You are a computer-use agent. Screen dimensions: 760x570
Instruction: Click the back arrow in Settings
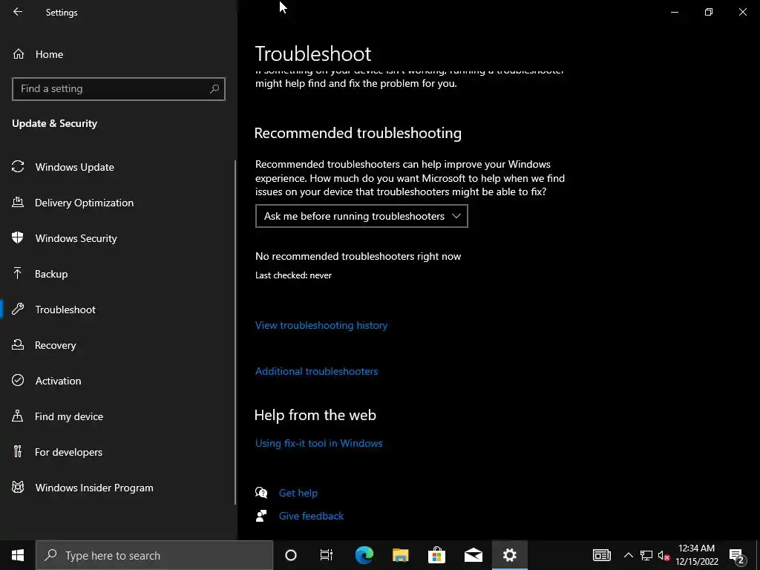pos(18,12)
